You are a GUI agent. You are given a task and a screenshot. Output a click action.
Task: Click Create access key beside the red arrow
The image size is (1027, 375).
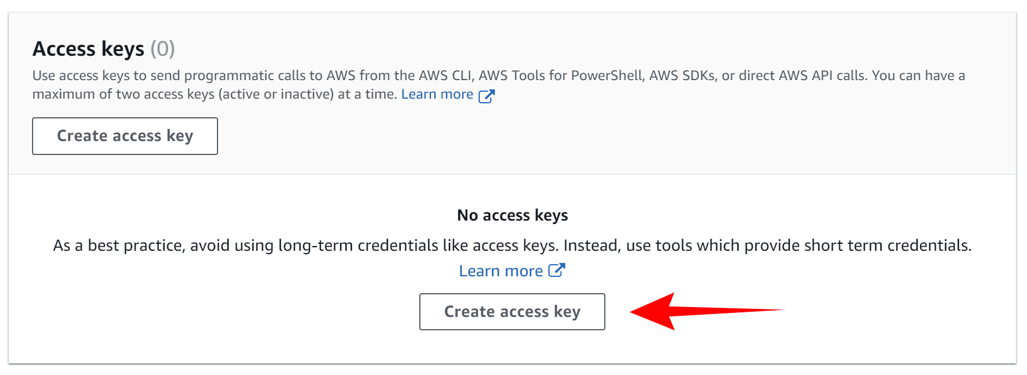[512, 312]
